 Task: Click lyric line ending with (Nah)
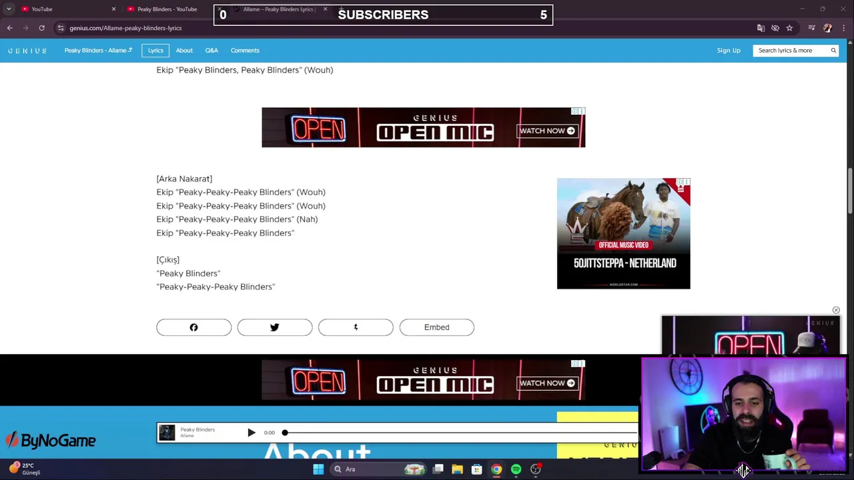(x=237, y=219)
